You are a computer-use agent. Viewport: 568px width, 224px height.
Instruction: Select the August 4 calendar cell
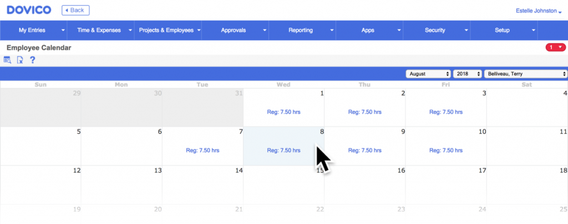coord(527,107)
